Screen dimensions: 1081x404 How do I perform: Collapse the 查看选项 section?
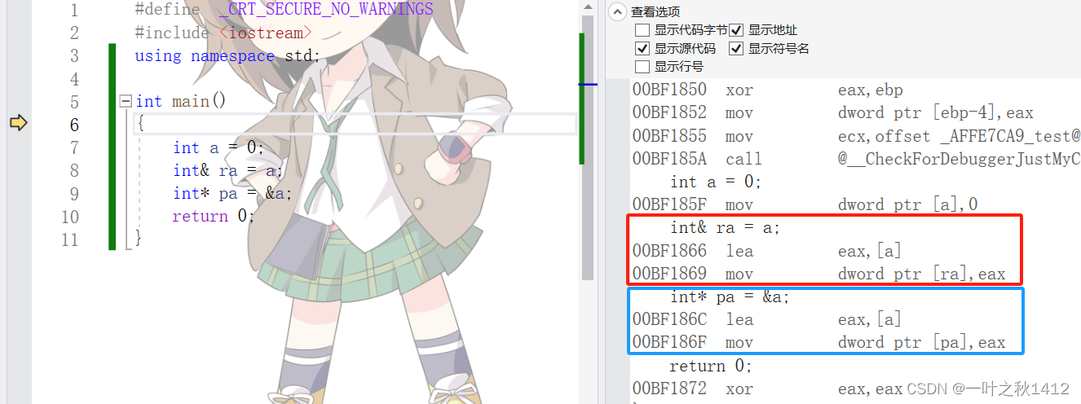click(x=620, y=11)
